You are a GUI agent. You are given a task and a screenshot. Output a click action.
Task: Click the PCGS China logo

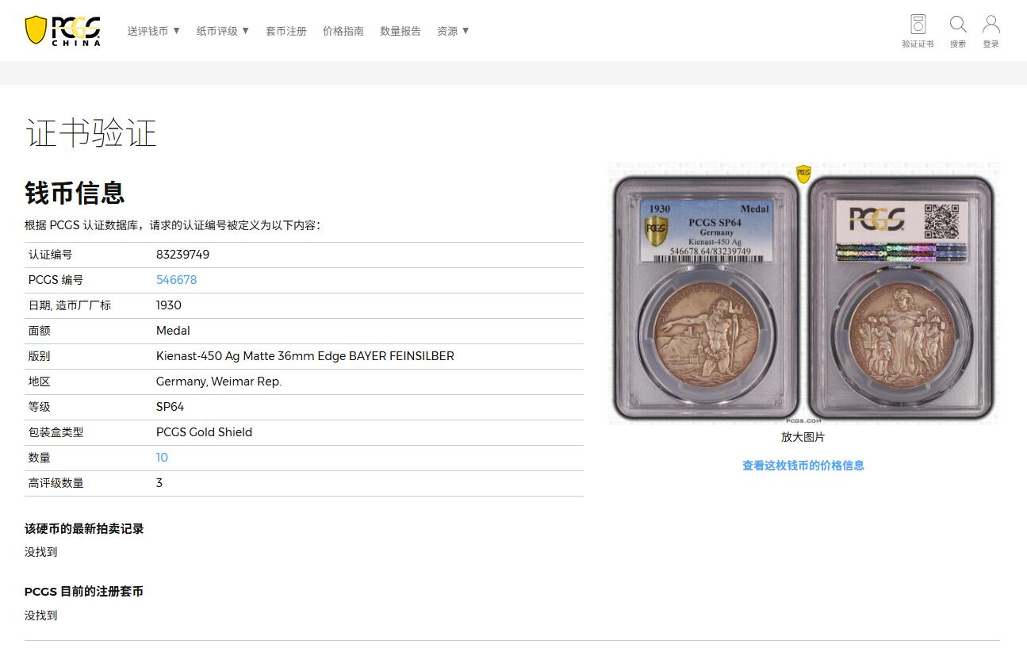point(63,30)
